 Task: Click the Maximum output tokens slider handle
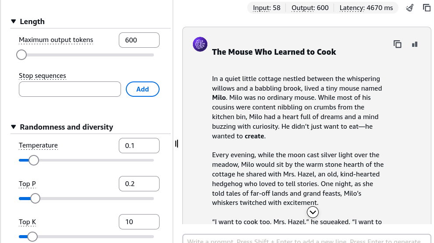(x=21, y=55)
